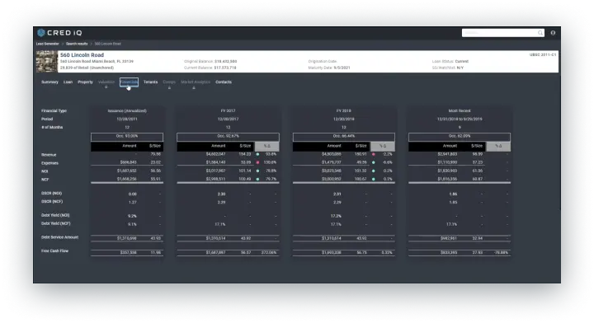594x323 pixels.
Task: Open the Property tab
Action: (x=85, y=82)
